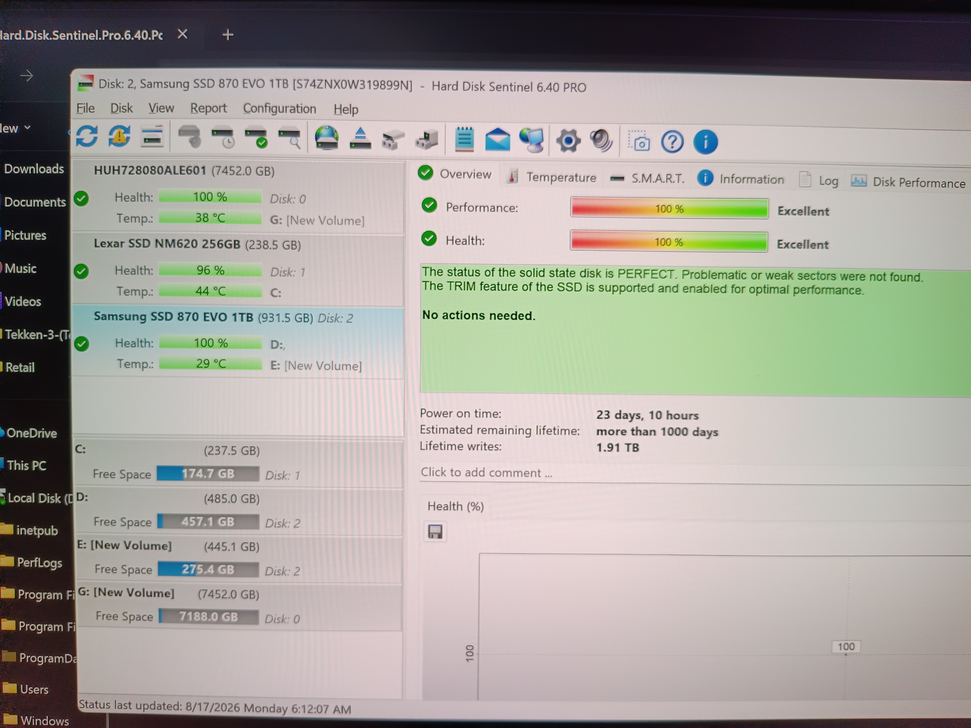Click the "No actions needed." status text
The height and width of the screenshot is (728, 971).
[479, 315]
